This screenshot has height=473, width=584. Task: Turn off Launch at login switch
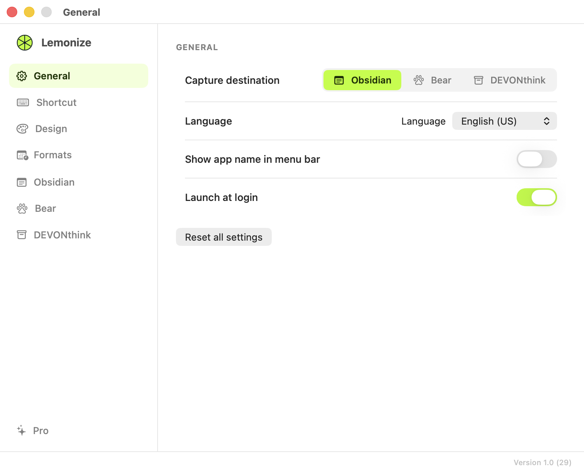[x=536, y=197]
